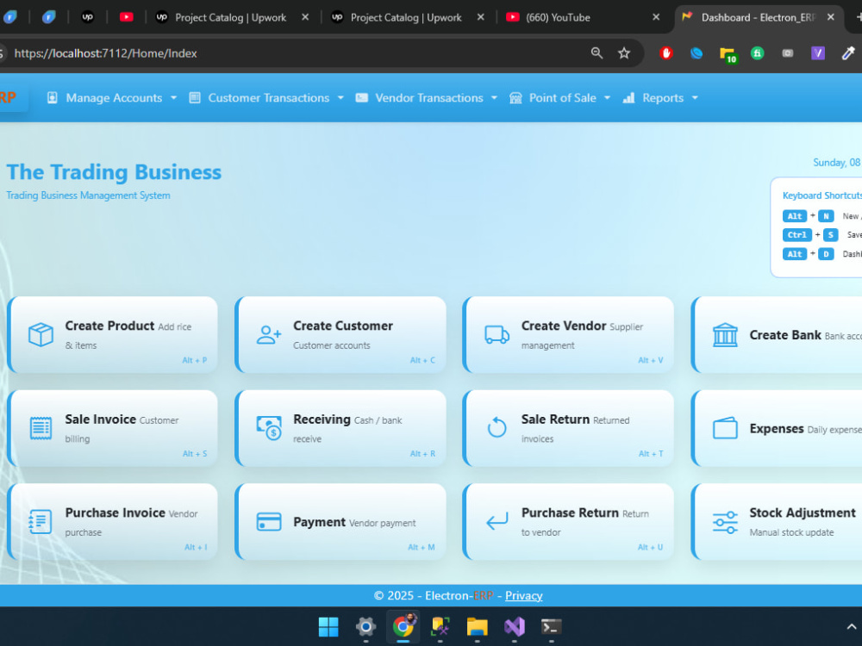Open the zoom magnifier in address bar

(597, 53)
